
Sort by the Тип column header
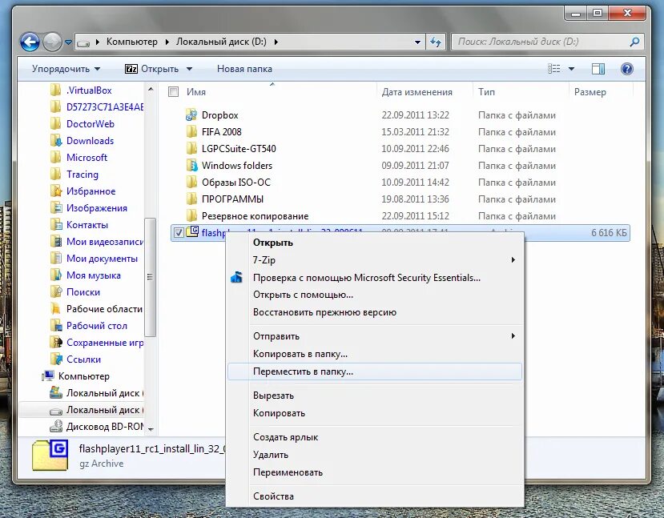[486, 92]
